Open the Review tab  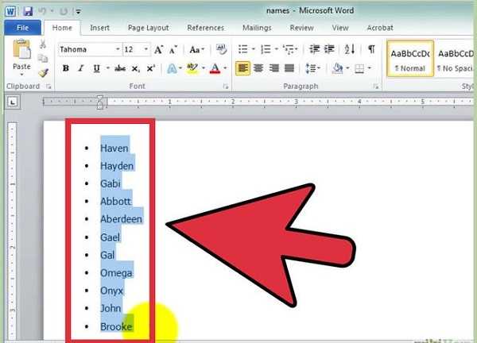pyautogui.click(x=301, y=28)
